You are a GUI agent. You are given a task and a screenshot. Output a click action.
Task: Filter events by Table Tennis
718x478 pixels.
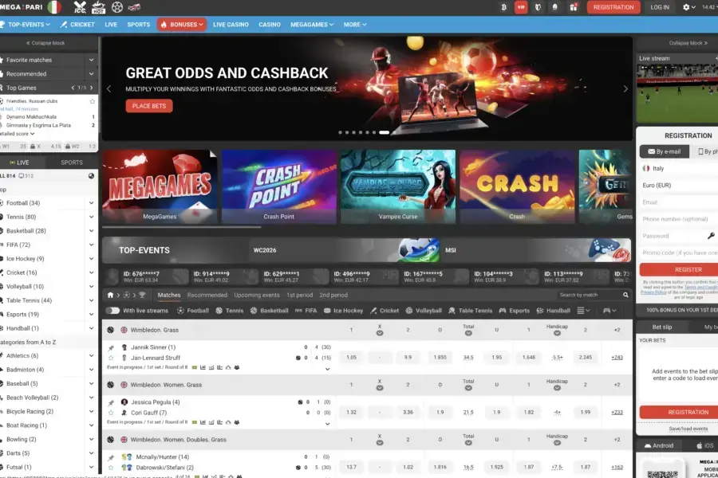tap(471, 311)
